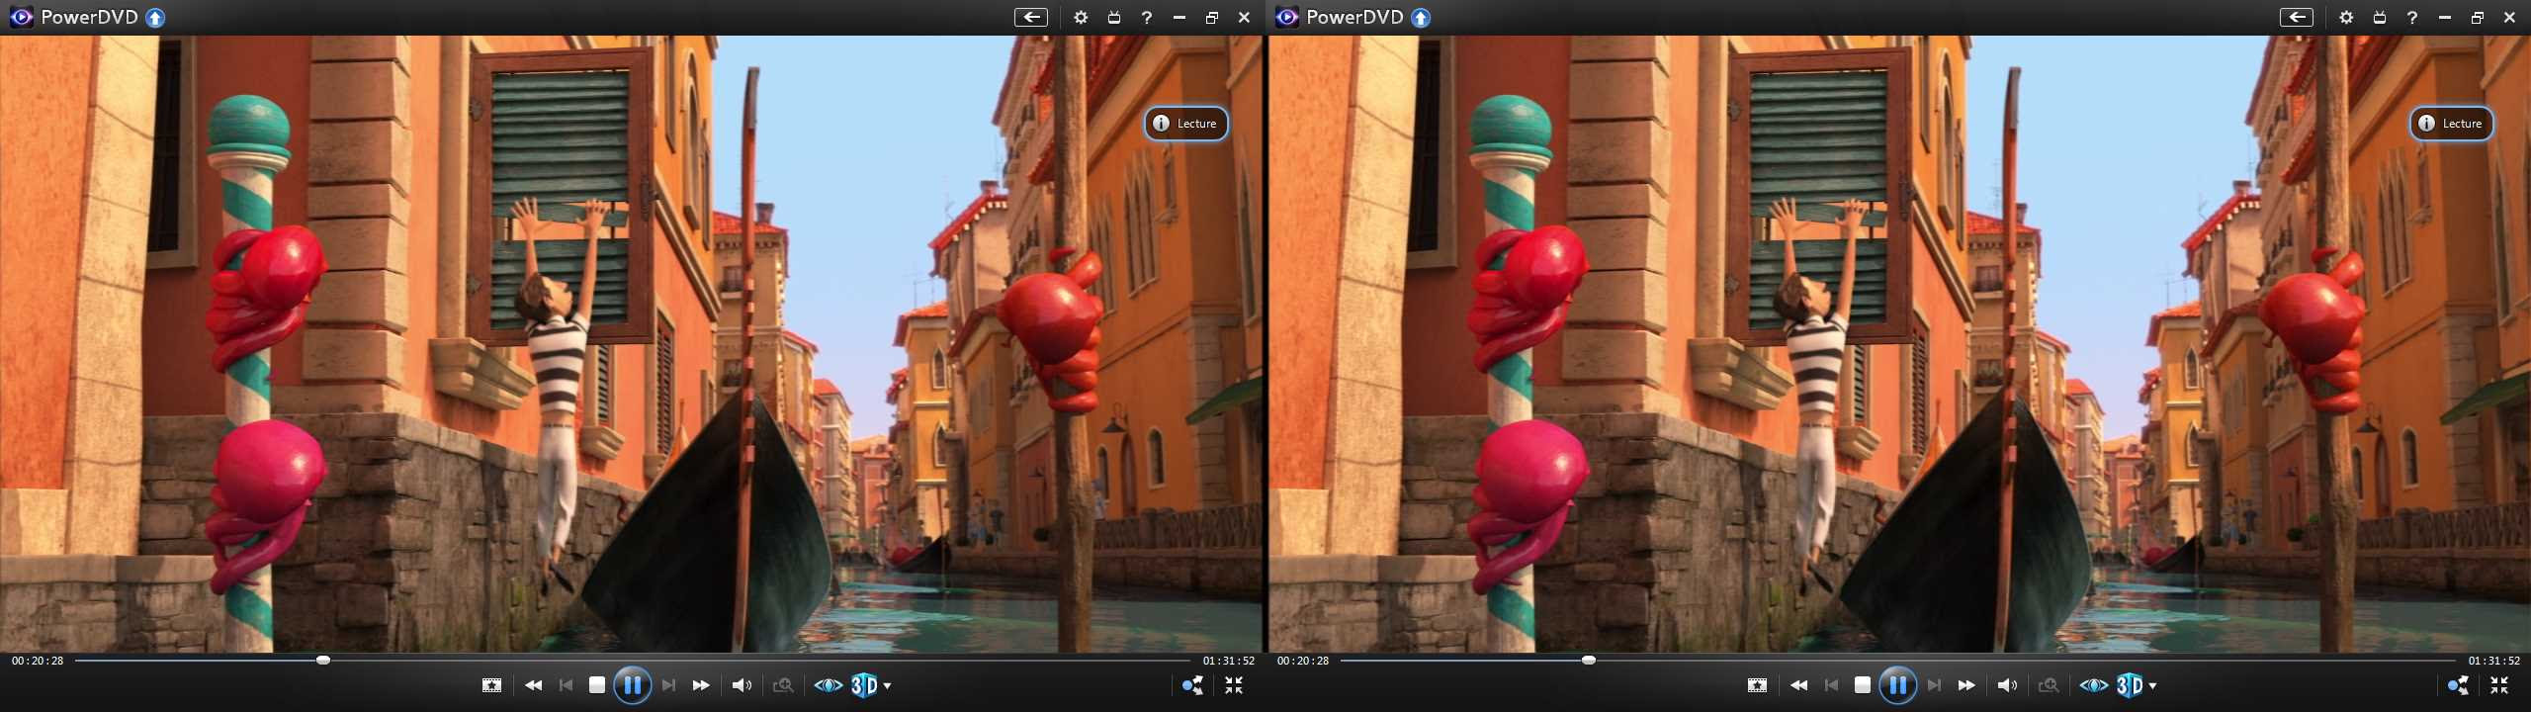
Task: Click the TV mode icon in left window
Action: (1114, 17)
